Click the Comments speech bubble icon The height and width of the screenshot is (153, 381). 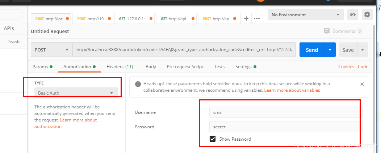(327, 31)
